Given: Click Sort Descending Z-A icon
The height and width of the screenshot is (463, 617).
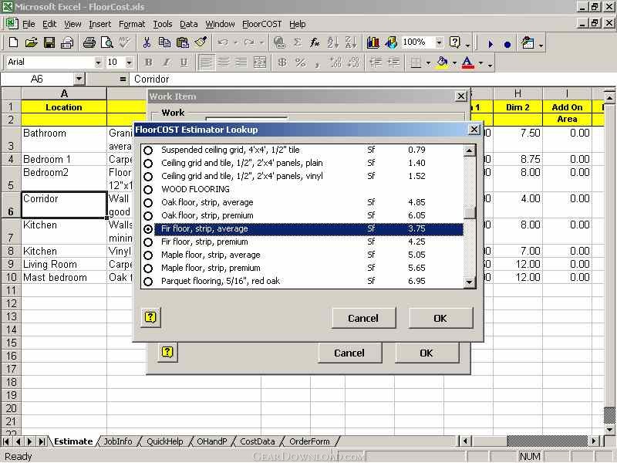Looking at the screenshot, I should [x=350, y=42].
